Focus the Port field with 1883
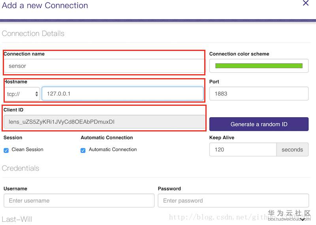This screenshot has height=225, width=316. (259, 94)
